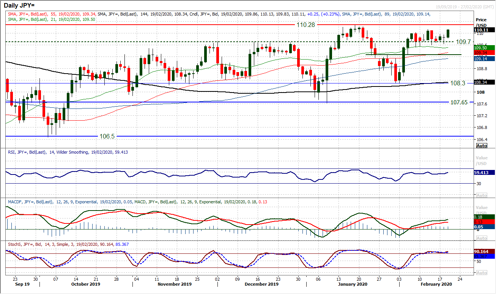Select the black 144-SMA value tag 108.34

(484, 82)
